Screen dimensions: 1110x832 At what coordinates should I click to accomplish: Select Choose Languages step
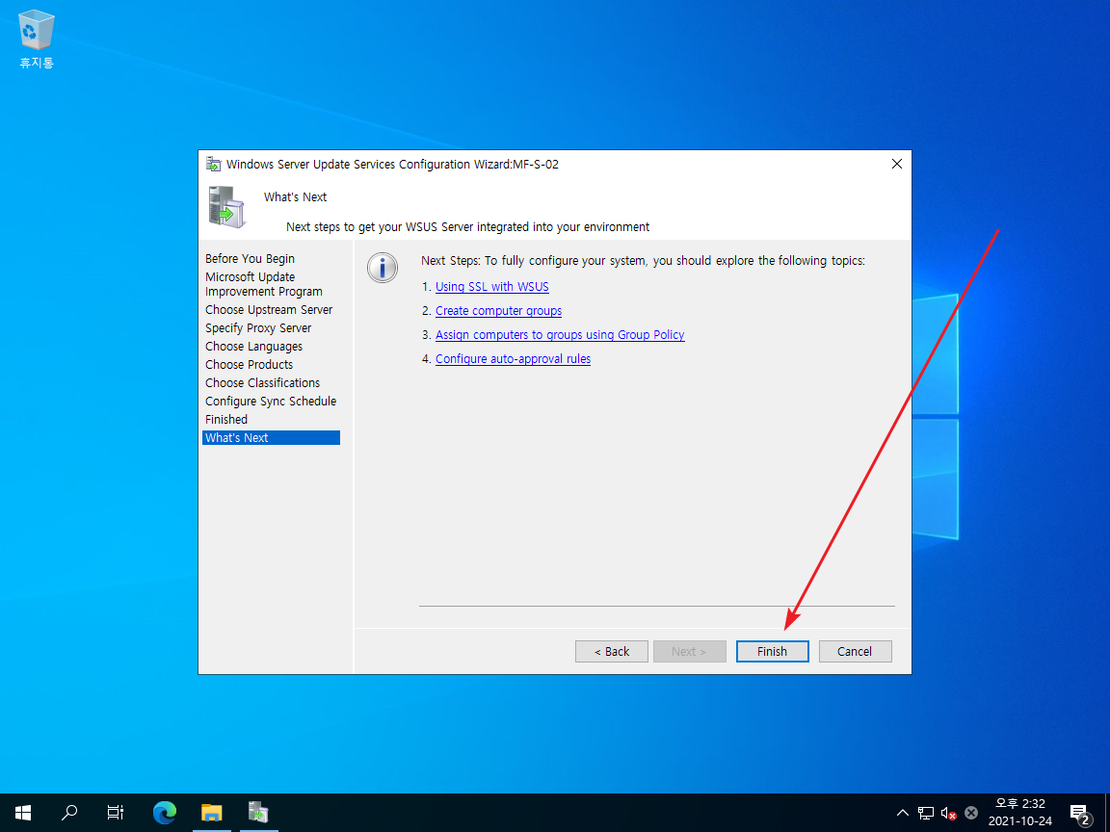pyautogui.click(x=253, y=346)
